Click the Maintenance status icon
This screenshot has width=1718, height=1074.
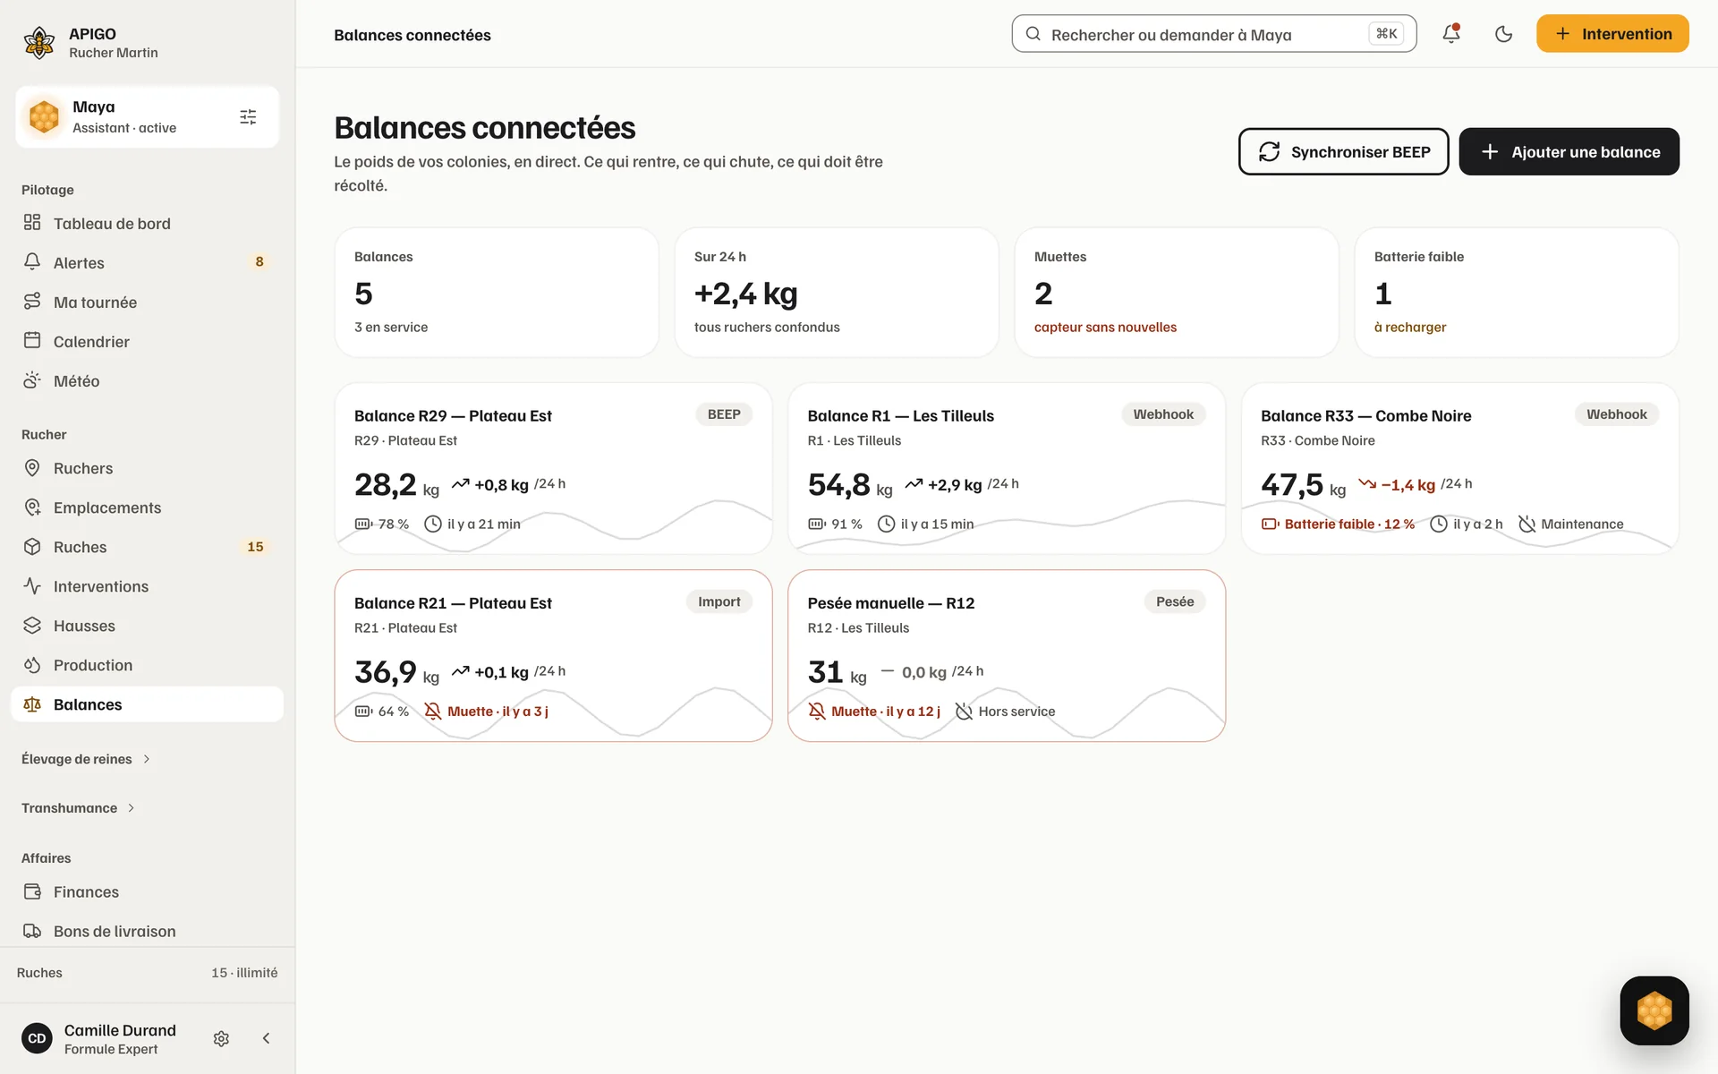1527,524
